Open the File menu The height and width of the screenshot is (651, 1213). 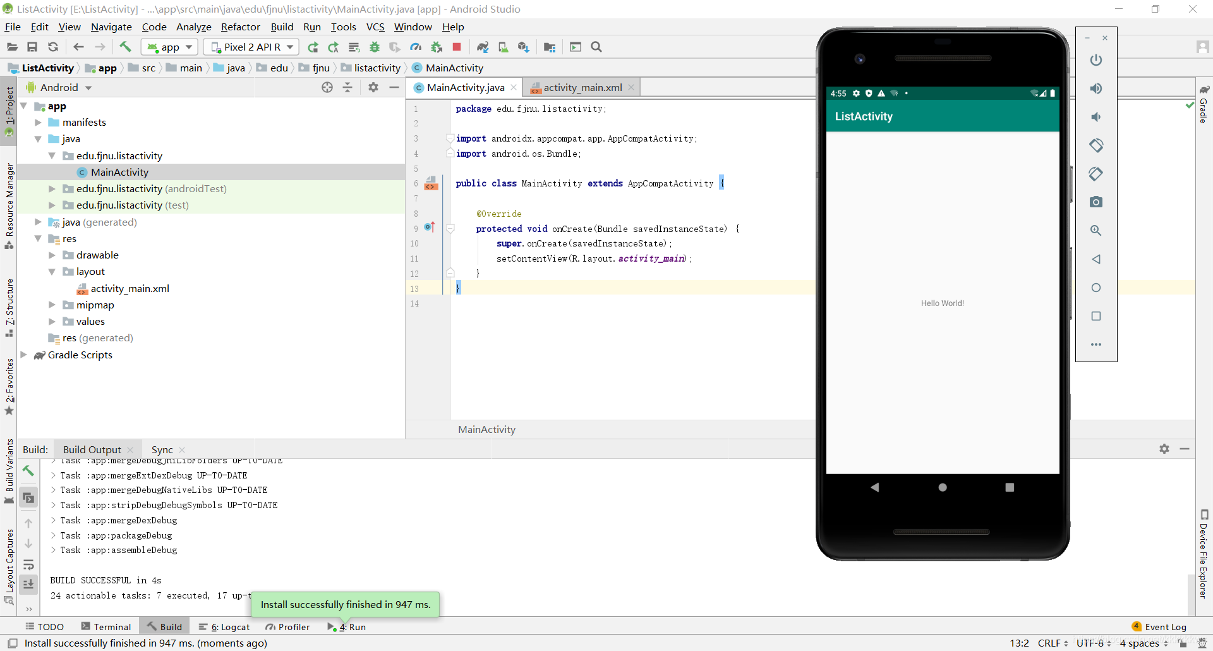13,27
